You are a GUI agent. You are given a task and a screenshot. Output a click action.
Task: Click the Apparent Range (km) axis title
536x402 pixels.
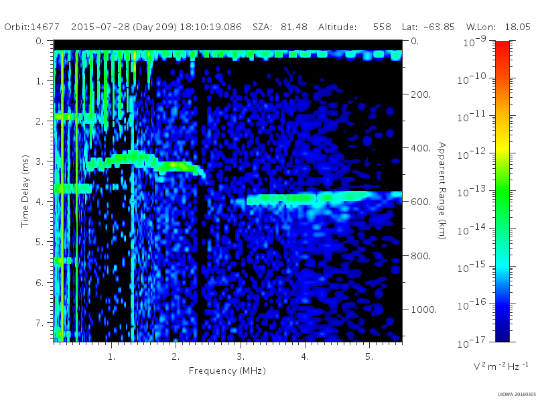click(442, 191)
